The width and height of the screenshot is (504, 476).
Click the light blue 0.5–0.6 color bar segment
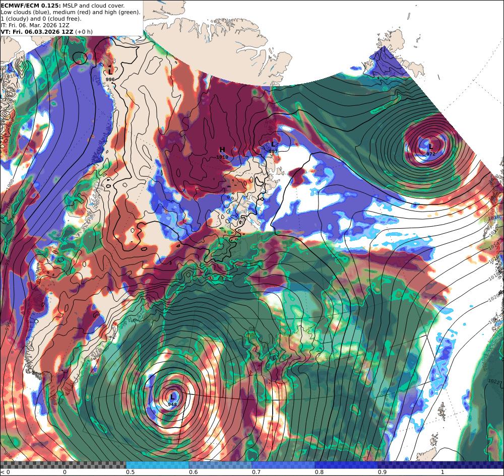point(157,465)
